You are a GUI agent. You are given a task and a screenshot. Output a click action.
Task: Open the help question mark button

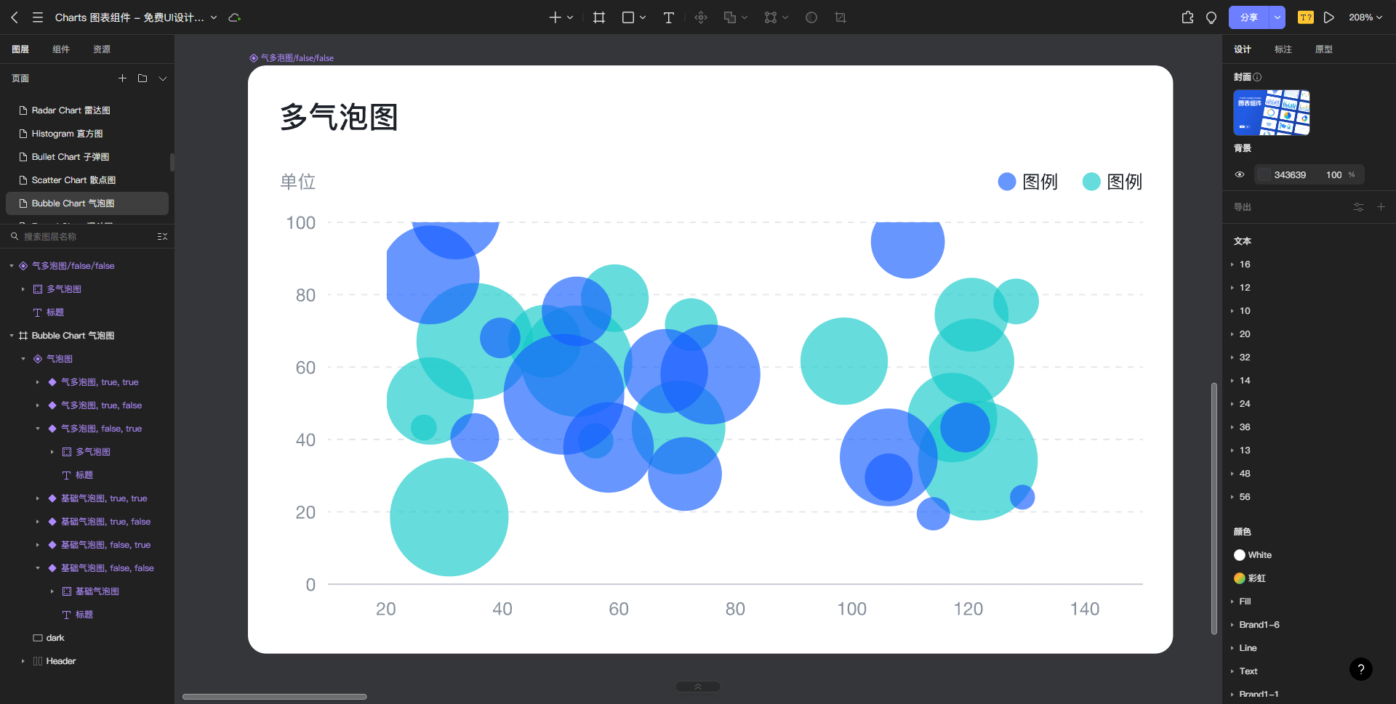(1361, 669)
